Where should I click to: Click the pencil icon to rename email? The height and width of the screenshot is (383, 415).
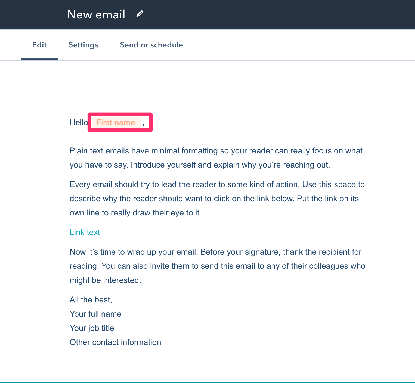tap(140, 14)
